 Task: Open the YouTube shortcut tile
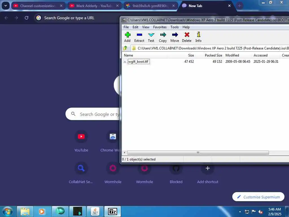81,141
